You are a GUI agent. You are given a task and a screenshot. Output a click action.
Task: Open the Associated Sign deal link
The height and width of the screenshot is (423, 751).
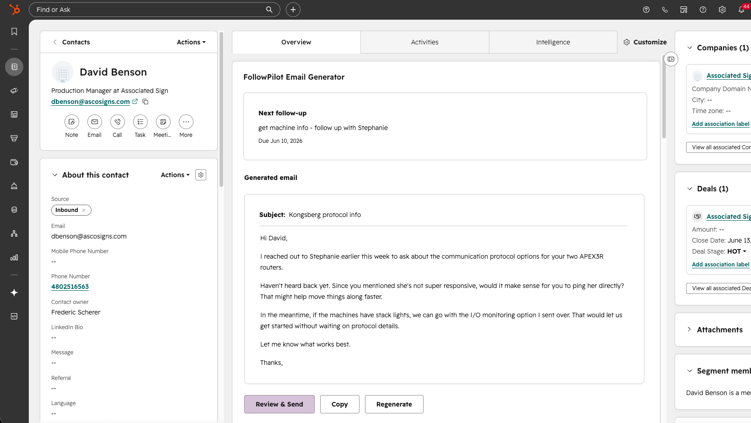(x=729, y=217)
